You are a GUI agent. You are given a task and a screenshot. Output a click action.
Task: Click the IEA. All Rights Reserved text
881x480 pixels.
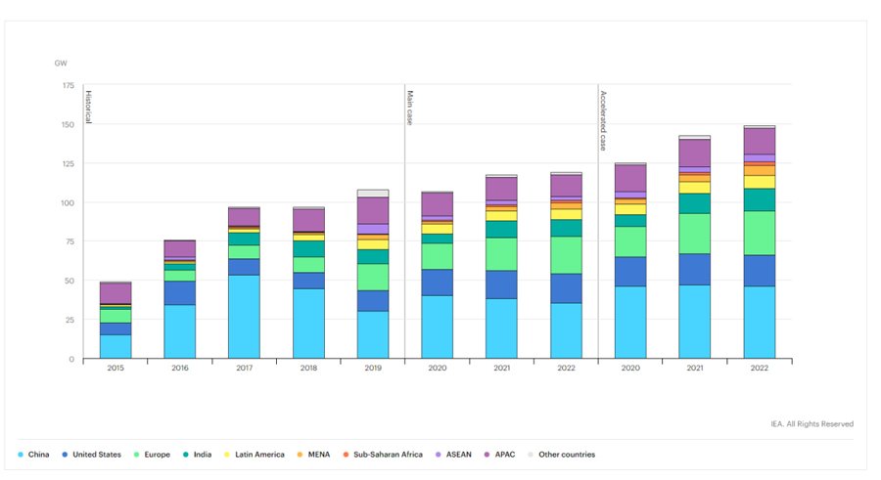click(x=811, y=424)
